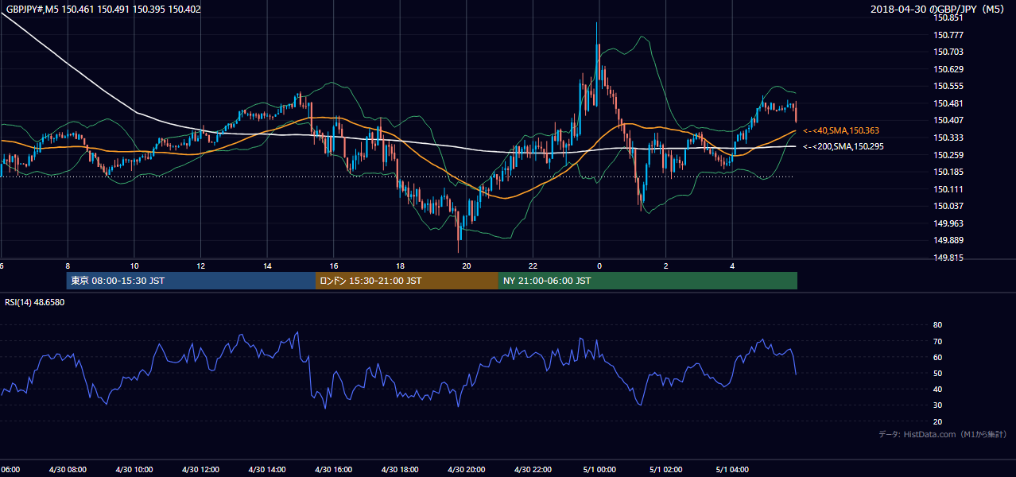This screenshot has width=1016, height=477.
Task: Click the 4/30 20:00 date axis label
Action: (467, 470)
